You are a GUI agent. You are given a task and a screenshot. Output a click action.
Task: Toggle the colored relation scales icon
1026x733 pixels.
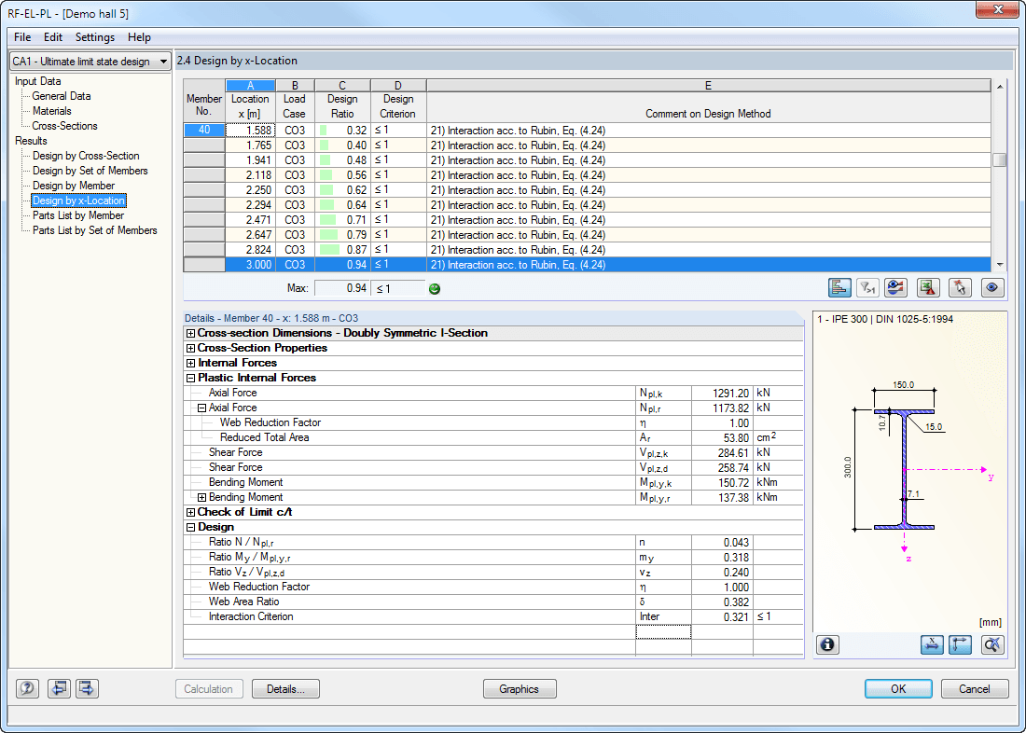click(839, 288)
